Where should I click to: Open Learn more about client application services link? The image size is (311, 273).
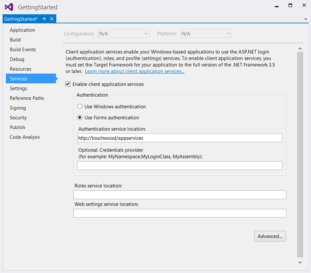click(x=134, y=71)
